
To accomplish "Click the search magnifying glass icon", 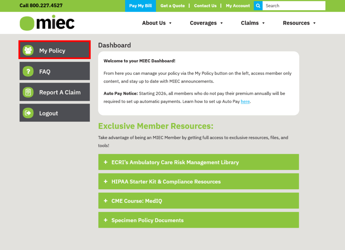I will coord(258,6).
